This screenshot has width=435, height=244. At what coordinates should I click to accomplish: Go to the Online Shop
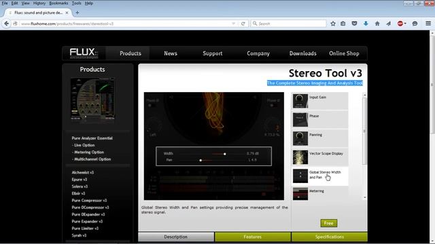[x=344, y=54]
